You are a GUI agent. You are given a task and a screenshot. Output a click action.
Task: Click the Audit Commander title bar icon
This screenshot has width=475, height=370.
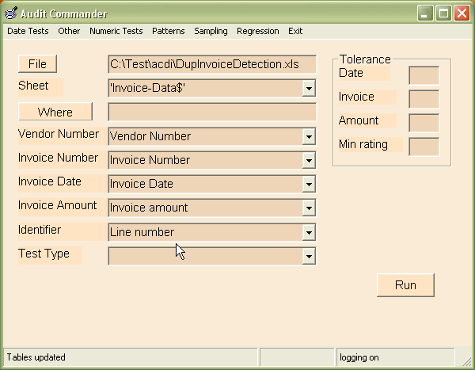pyautogui.click(x=11, y=13)
